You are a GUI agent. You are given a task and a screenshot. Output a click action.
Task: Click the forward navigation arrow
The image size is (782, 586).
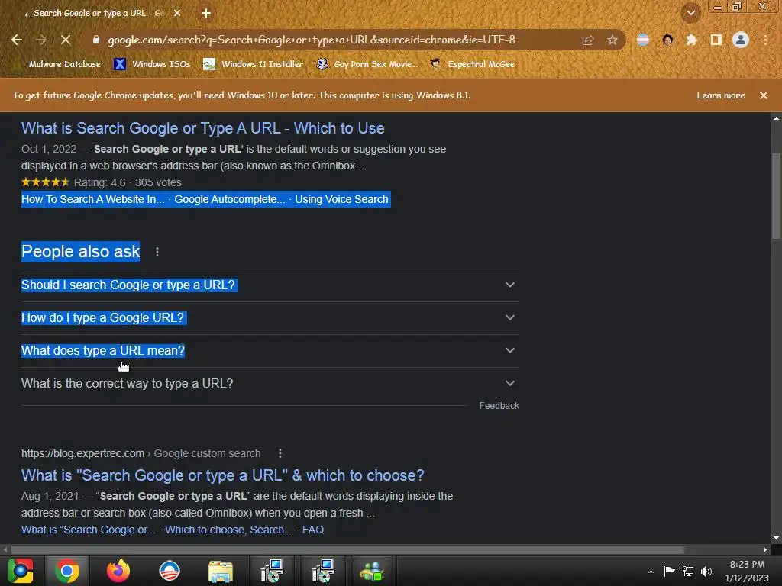click(x=41, y=40)
